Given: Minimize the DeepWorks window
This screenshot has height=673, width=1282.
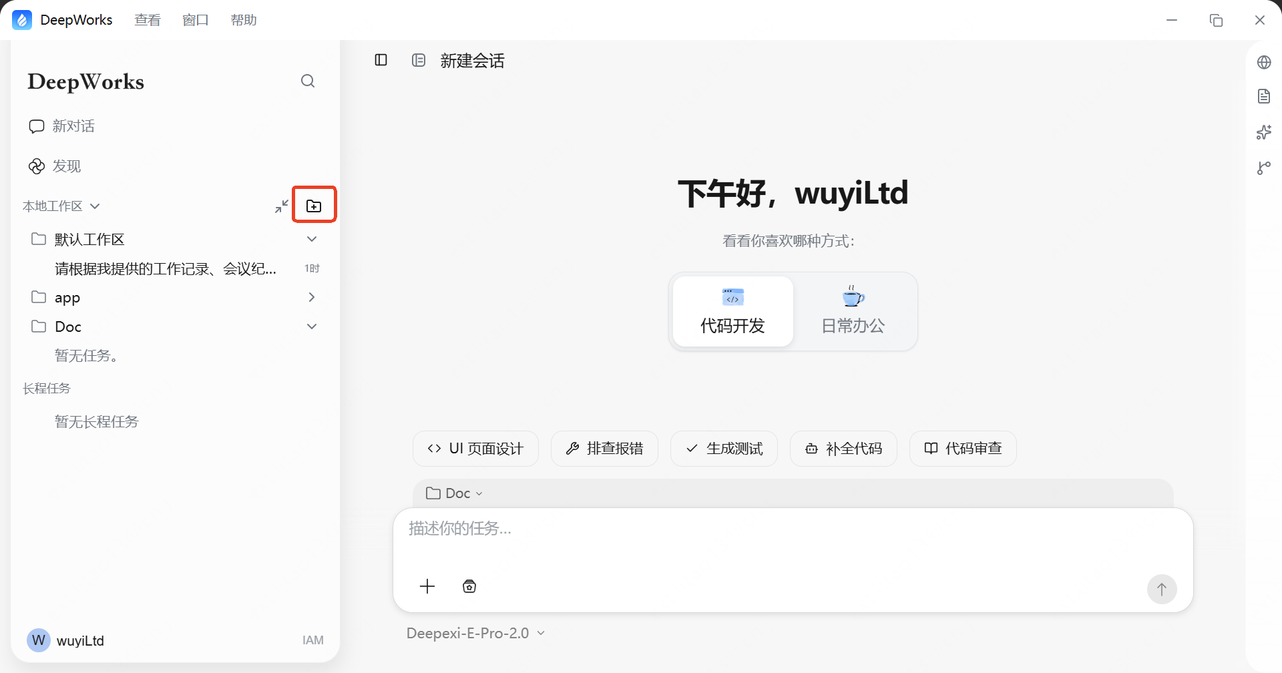Looking at the screenshot, I should point(1172,20).
